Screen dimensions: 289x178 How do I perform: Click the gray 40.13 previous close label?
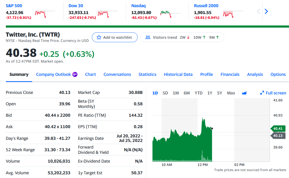click(x=278, y=136)
